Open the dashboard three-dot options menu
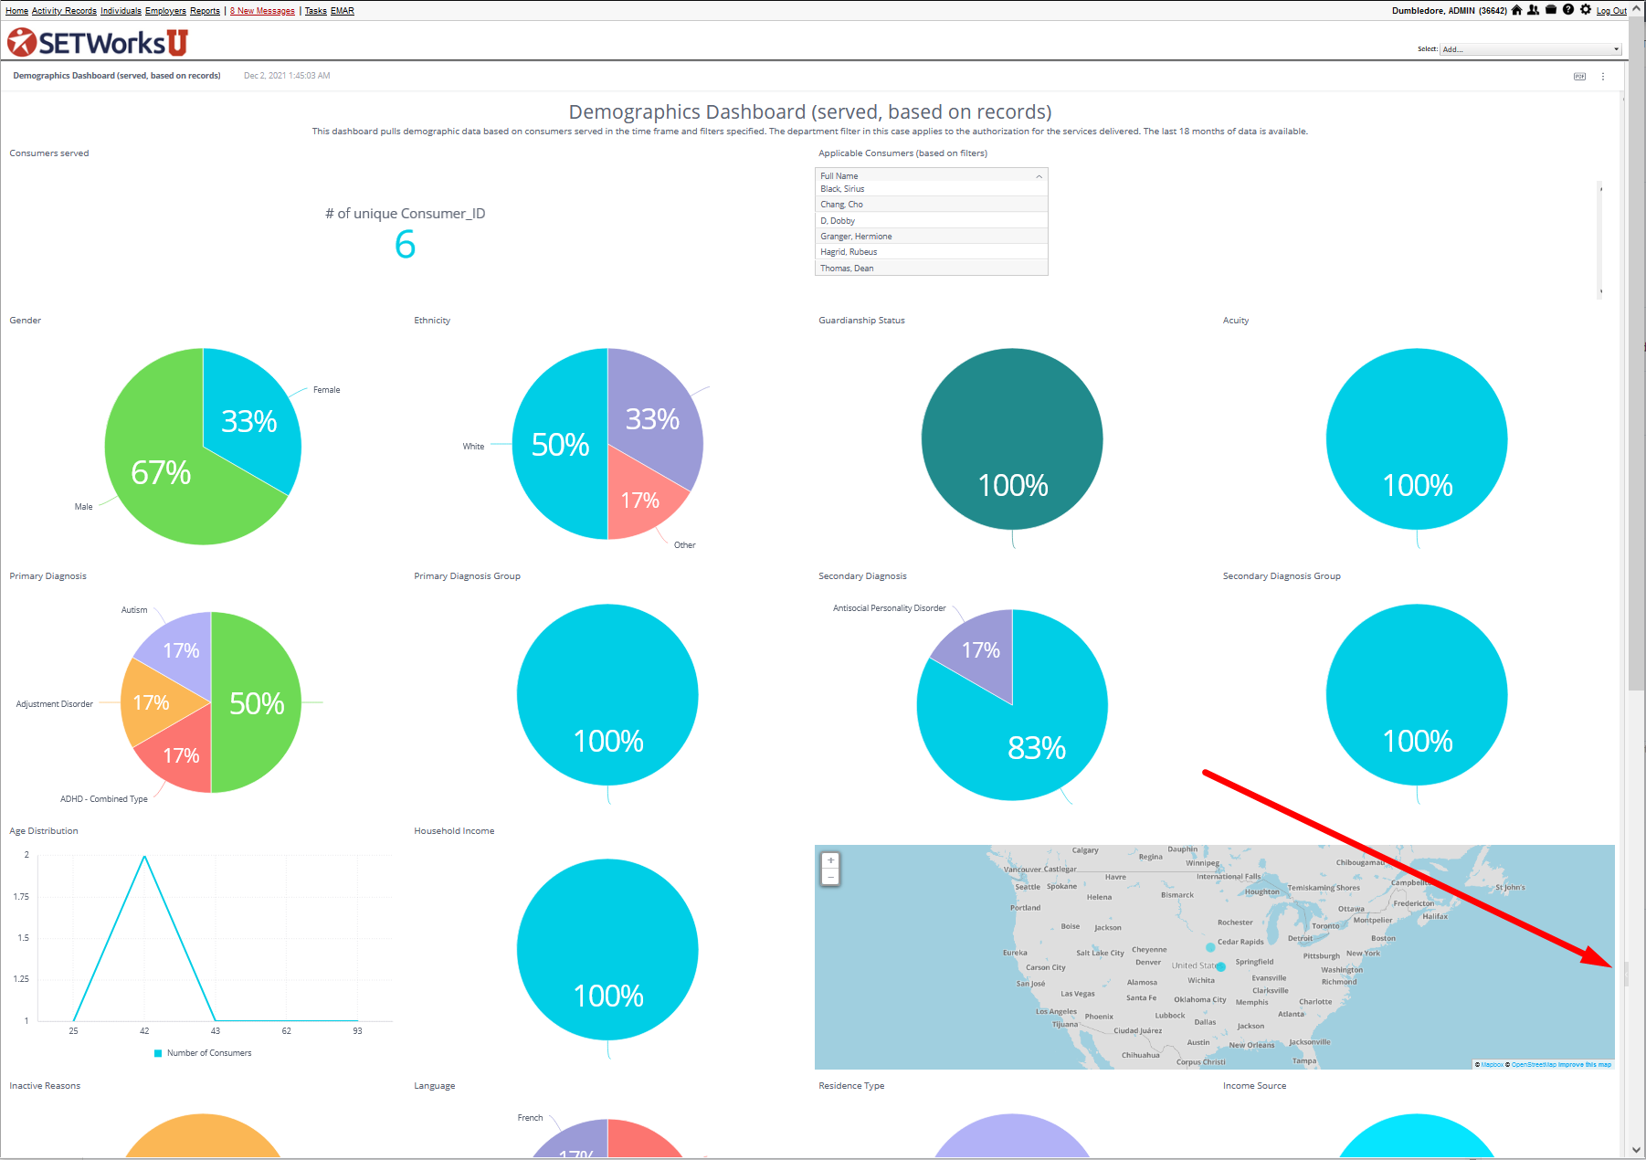This screenshot has width=1646, height=1160. [1603, 77]
